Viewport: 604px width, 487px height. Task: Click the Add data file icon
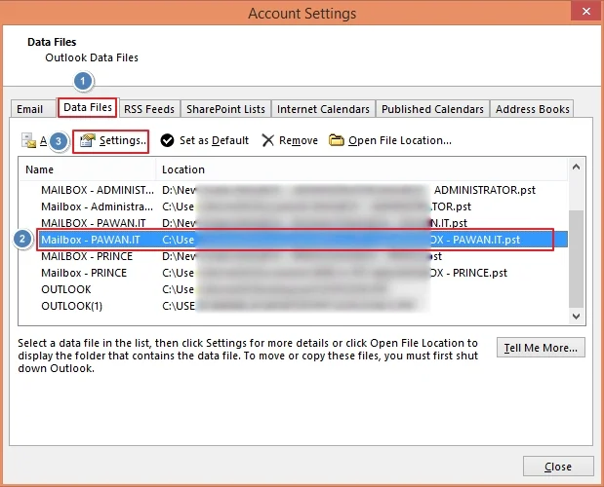(28, 141)
